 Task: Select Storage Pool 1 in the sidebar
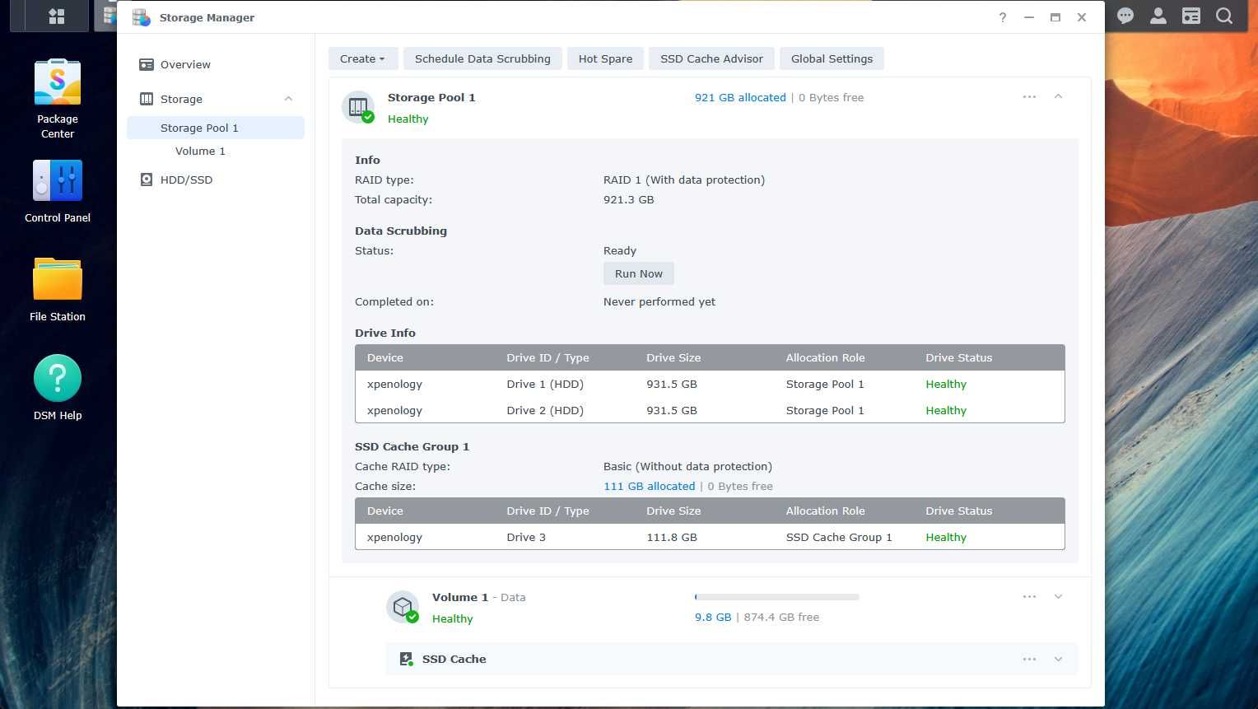(216, 128)
